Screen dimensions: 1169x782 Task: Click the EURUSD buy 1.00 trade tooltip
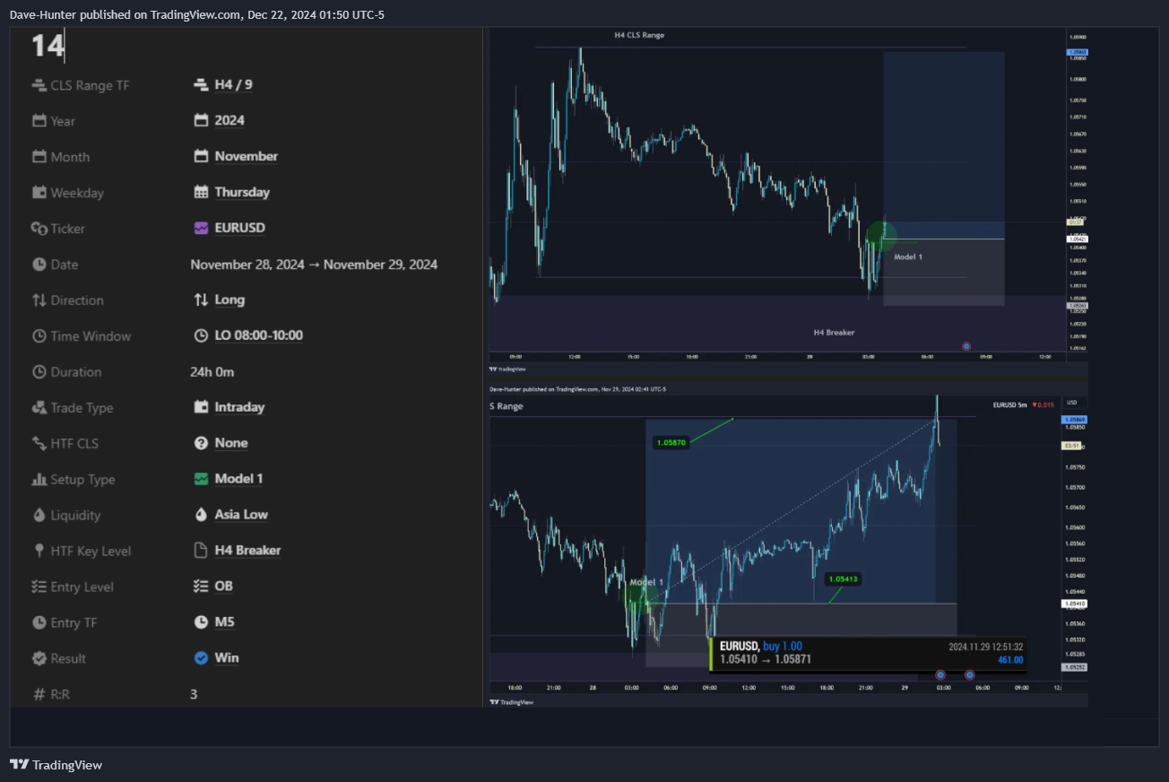coord(868,654)
